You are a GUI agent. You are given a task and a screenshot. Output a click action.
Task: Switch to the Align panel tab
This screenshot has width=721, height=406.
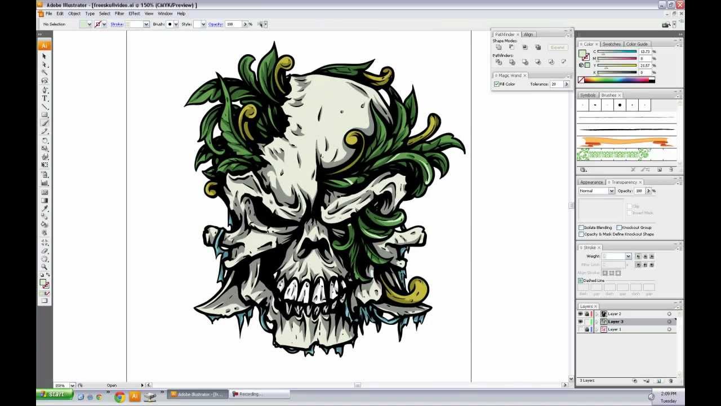tap(528, 34)
